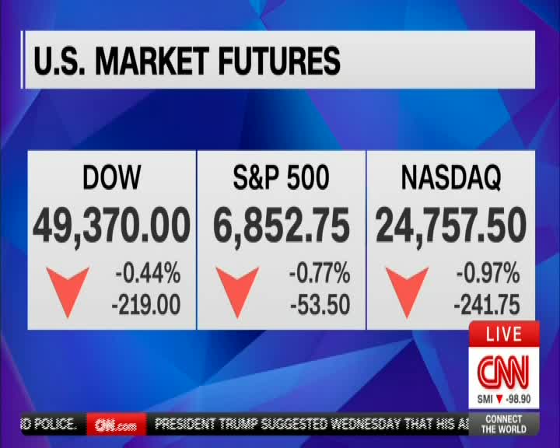Click the DOW -0.44% change
This screenshot has width=560, height=448.
click(x=148, y=274)
